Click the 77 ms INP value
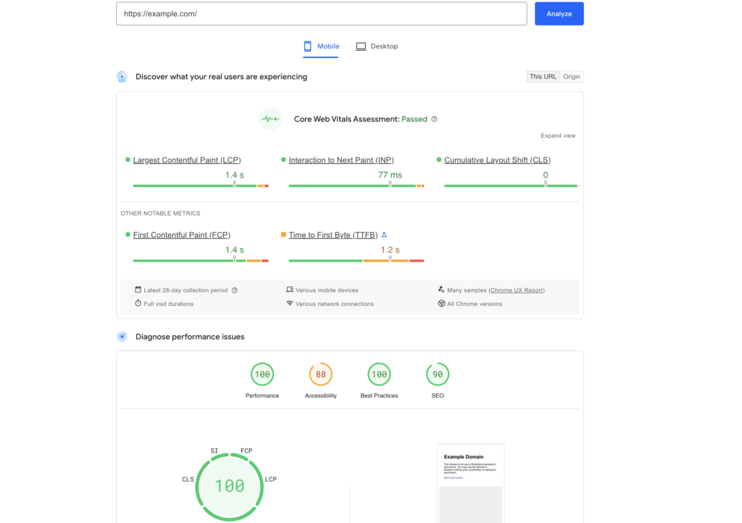The image size is (742, 523). (390, 175)
